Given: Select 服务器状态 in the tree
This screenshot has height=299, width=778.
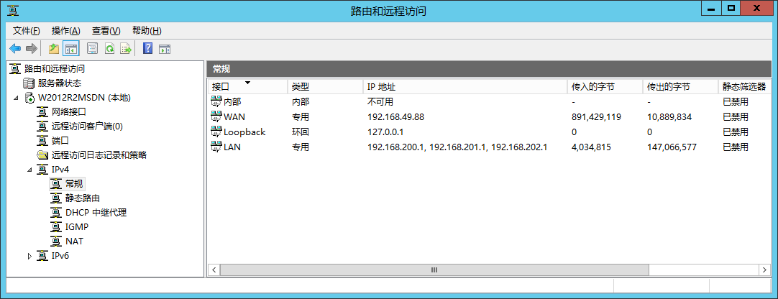Looking at the screenshot, I should 60,83.
